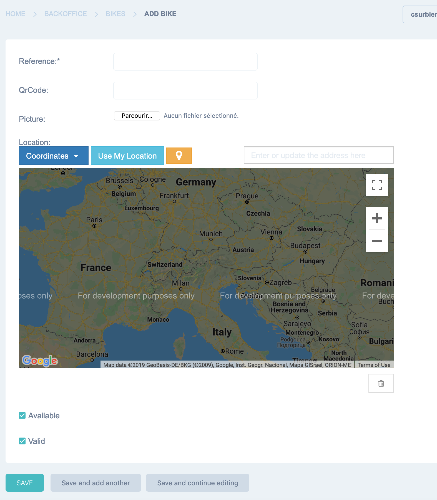Open the csurbier user menu
437x500 pixels.
tap(420, 14)
